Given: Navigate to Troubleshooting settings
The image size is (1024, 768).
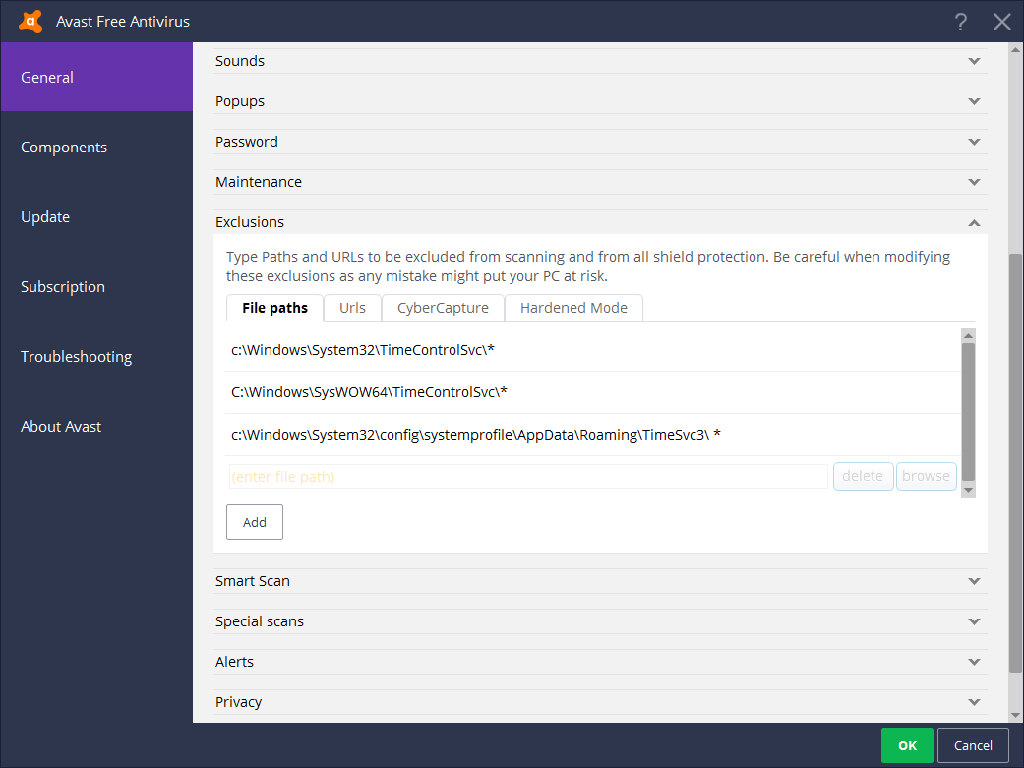Looking at the screenshot, I should [x=76, y=356].
